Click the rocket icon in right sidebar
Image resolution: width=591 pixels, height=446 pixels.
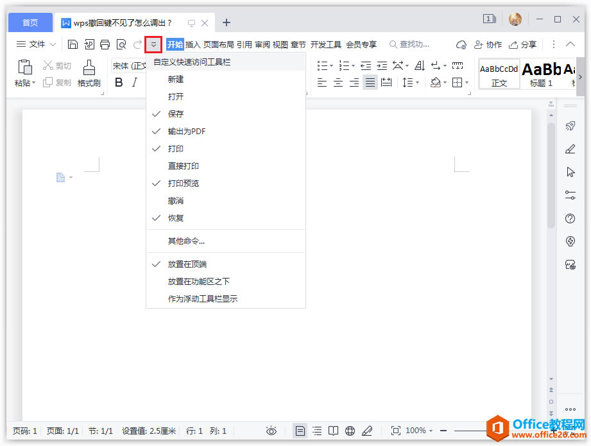coord(570,126)
